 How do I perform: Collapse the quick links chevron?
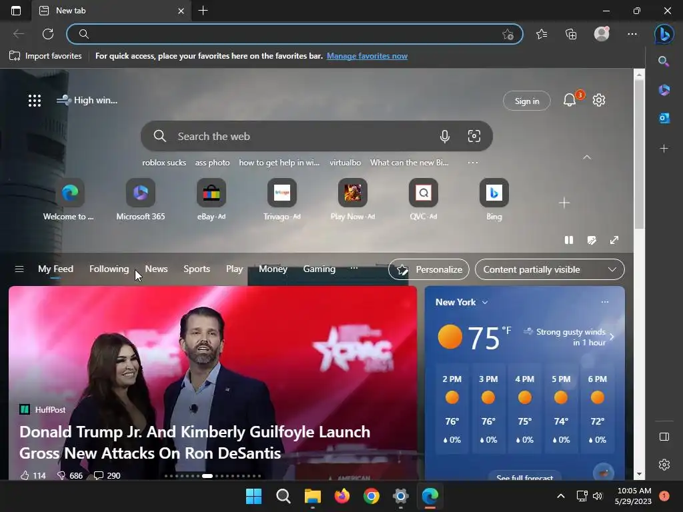tap(587, 157)
